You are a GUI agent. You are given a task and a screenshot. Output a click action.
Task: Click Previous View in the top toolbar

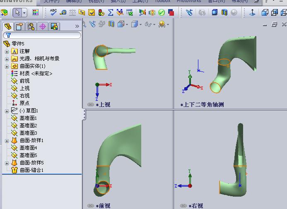point(189,12)
